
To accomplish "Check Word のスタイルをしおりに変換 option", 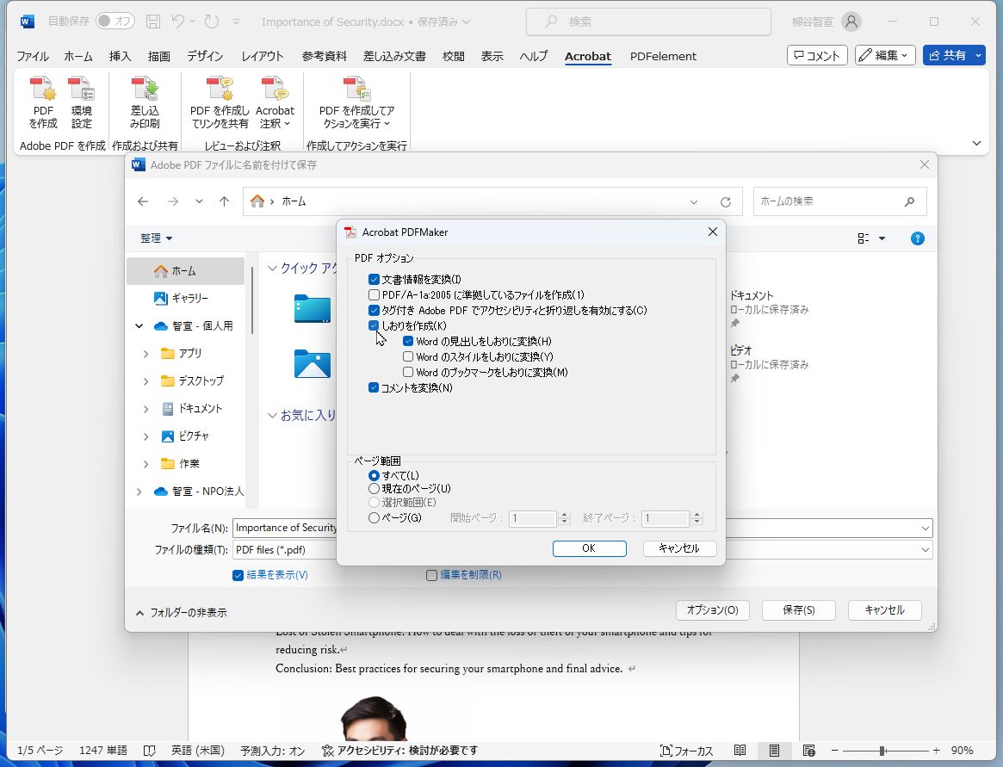I will [x=409, y=356].
